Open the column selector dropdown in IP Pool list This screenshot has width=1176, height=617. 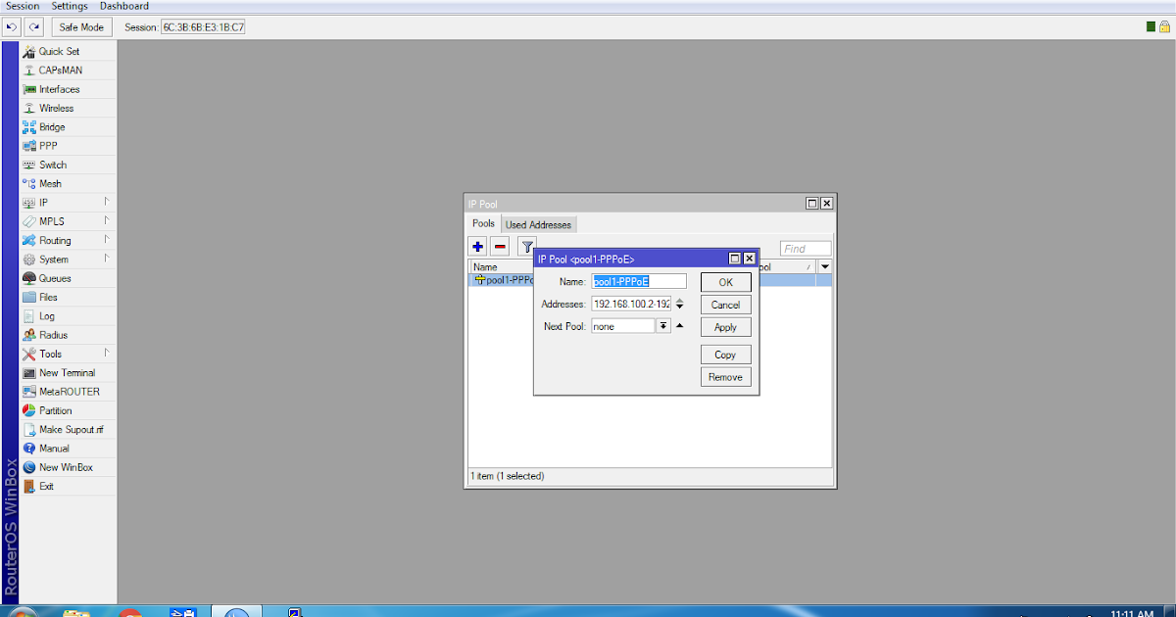pyautogui.click(x=825, y=266)
